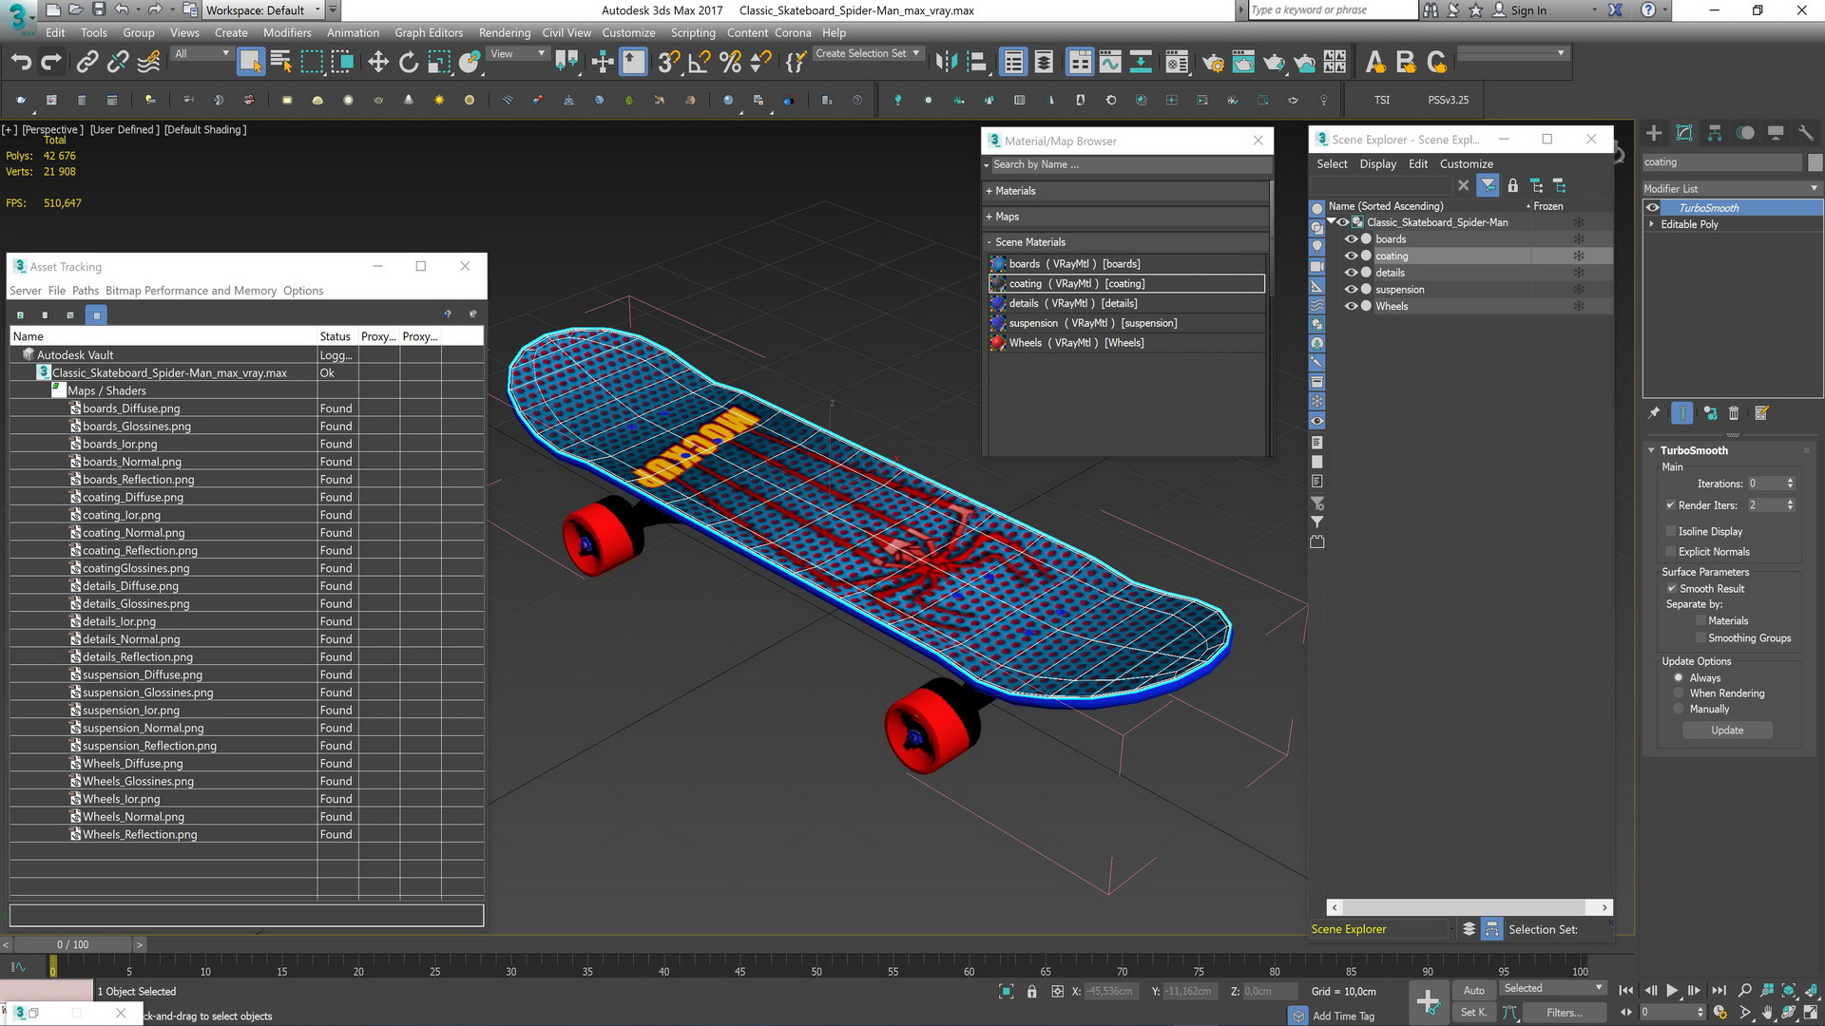Expand the Editable Poly modifier
Screen dimensions: 1825x1026
coord(1651,224)
